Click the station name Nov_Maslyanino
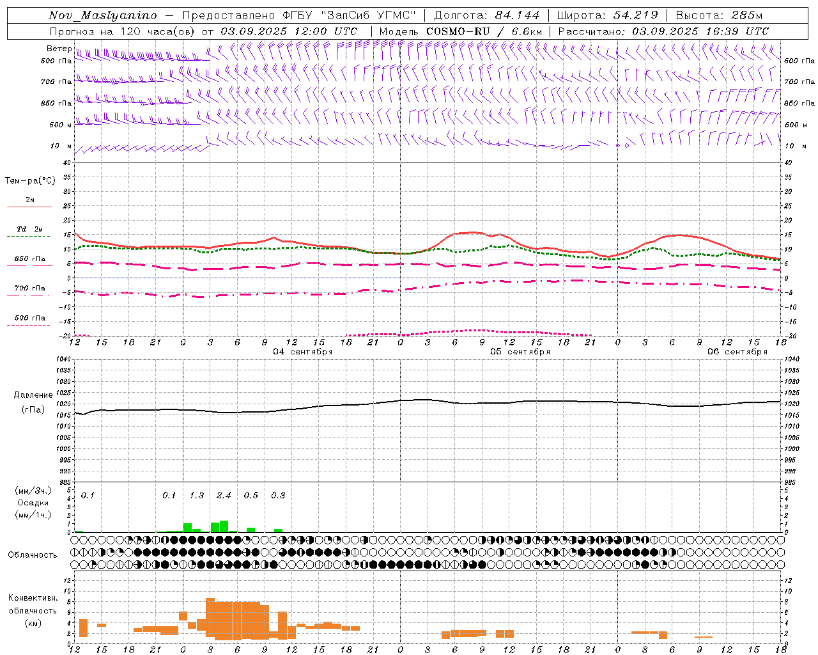The width and height of the screenshot is (818, 655). [103, 15]
